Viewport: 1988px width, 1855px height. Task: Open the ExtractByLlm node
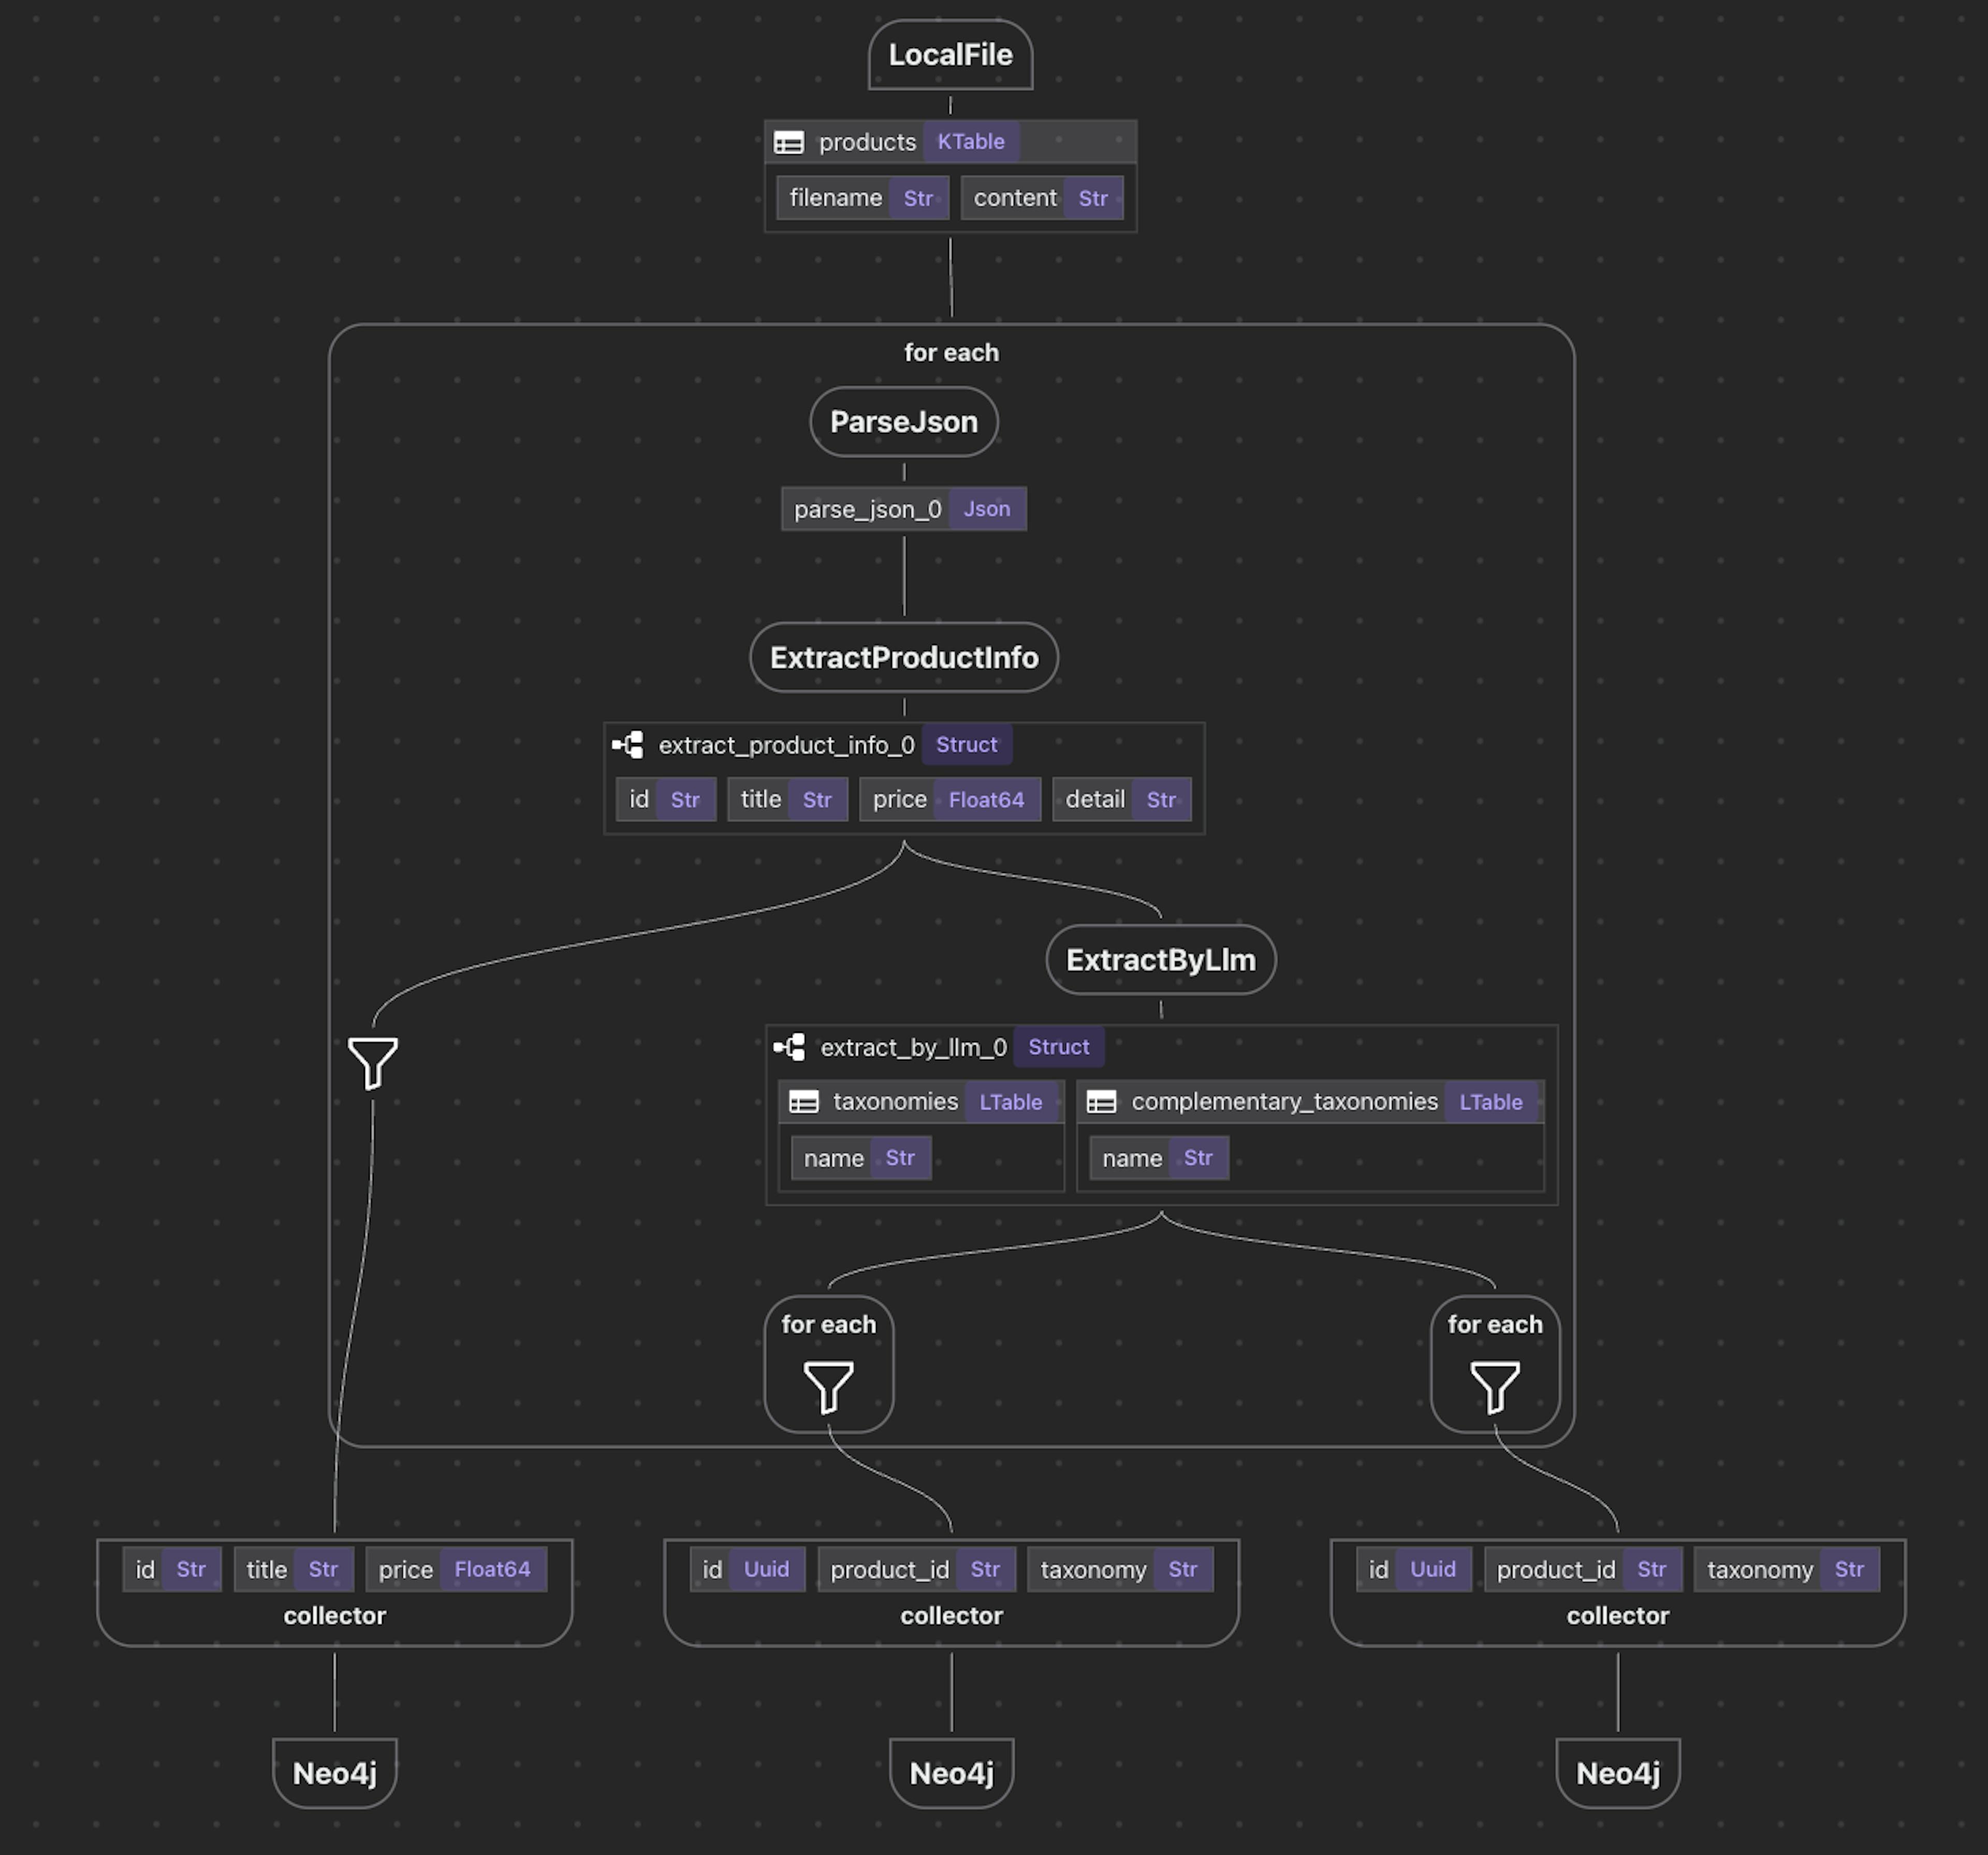click(1160, 960)
